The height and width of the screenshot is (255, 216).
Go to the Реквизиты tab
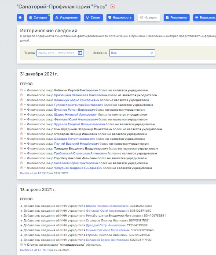(x=176, y=18)
